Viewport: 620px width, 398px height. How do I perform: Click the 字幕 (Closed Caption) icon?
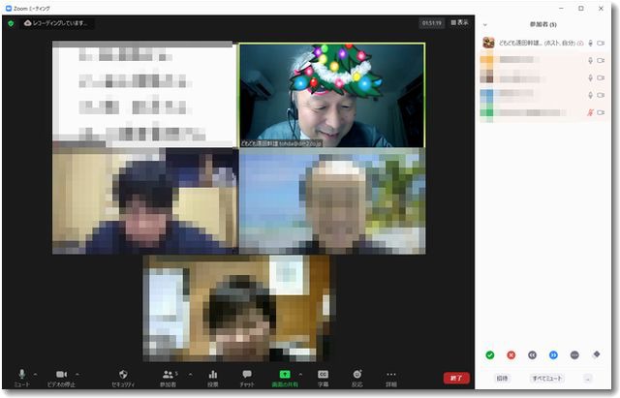[x=324, y=374]
